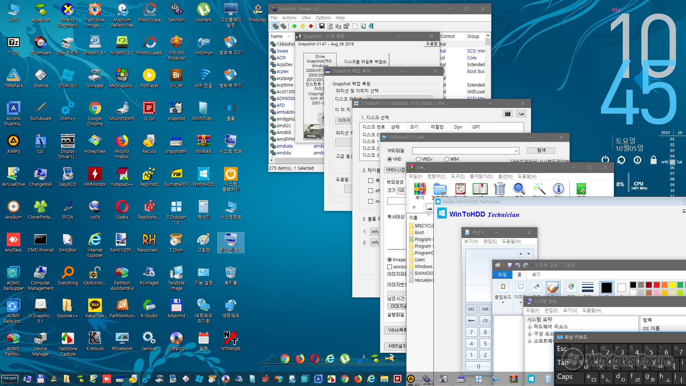The image size is (686, 386).
Task: Click the Calculator history down arrow
Action: click(528, 254)
